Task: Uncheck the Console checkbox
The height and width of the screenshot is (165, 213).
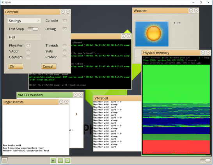Action: (x=65, y=21)
